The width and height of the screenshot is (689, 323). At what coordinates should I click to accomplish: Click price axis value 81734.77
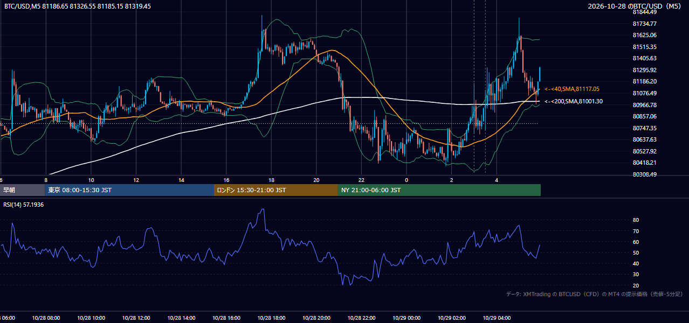(x=644, y=24)
